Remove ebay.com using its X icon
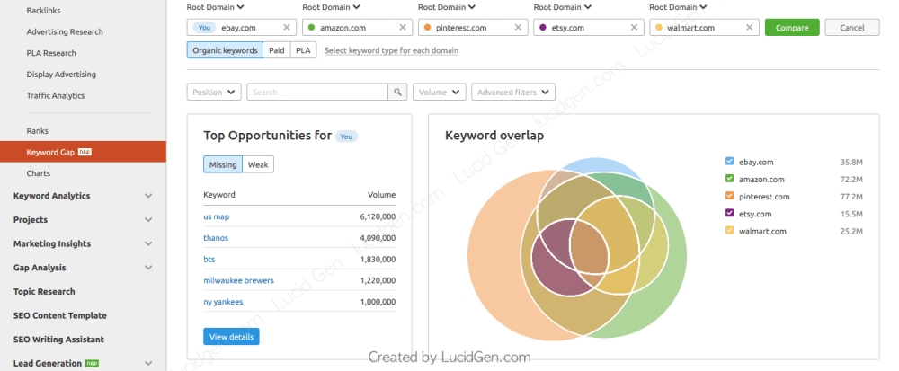The width and height of the screenshot is (899, 371). pyautogui.click(x=287, y=28)
